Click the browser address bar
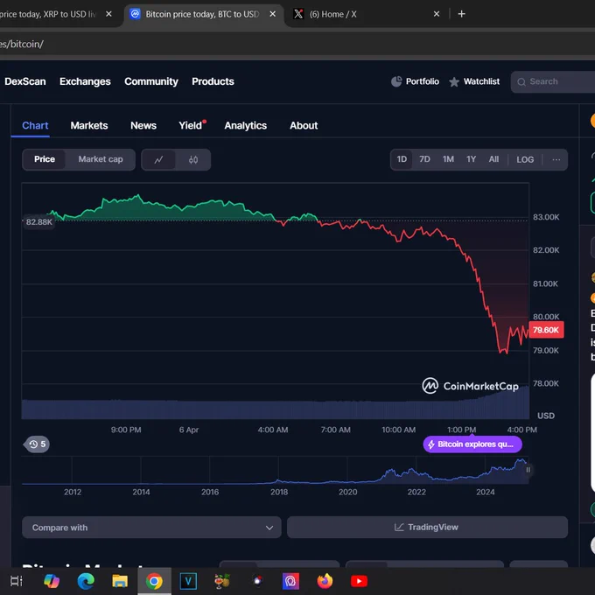Image resolution: width=595 pixels, height=595 pixels. [x=297, y=44]
